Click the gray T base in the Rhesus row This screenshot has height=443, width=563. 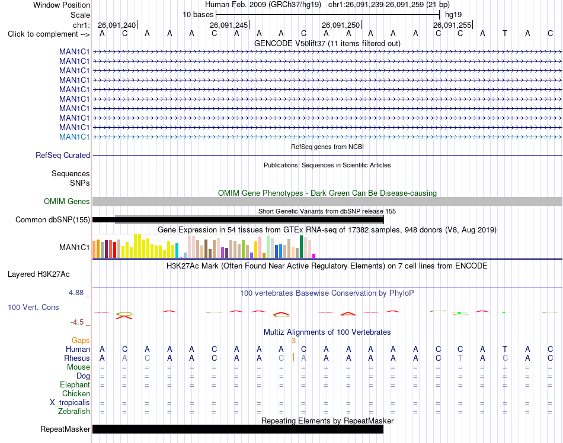[460, 358]
